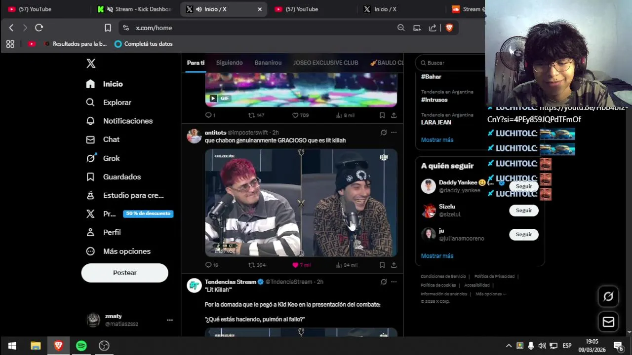632x355 pixels.
Task: Open browser share icon
Action: [433, 28]
